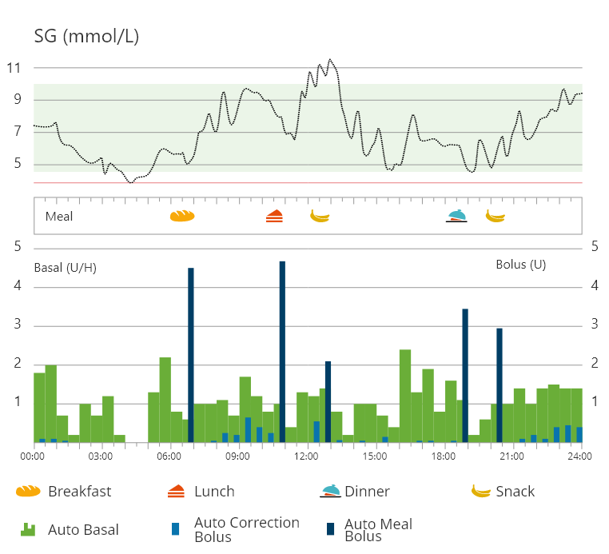The width and height of the screenshot is (609, 554).
Task: Select the evening snack banana after dinner
Action: click(496, 216)
